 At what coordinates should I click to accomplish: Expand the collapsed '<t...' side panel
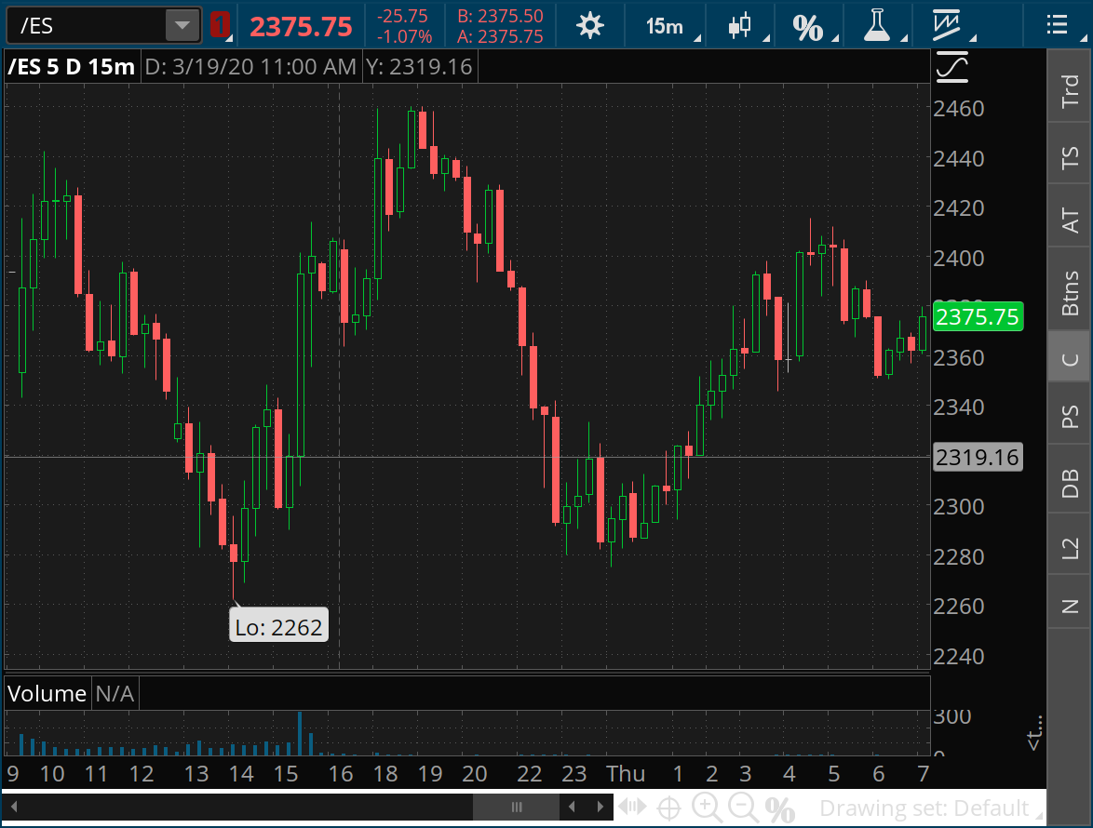(1034, 732)
